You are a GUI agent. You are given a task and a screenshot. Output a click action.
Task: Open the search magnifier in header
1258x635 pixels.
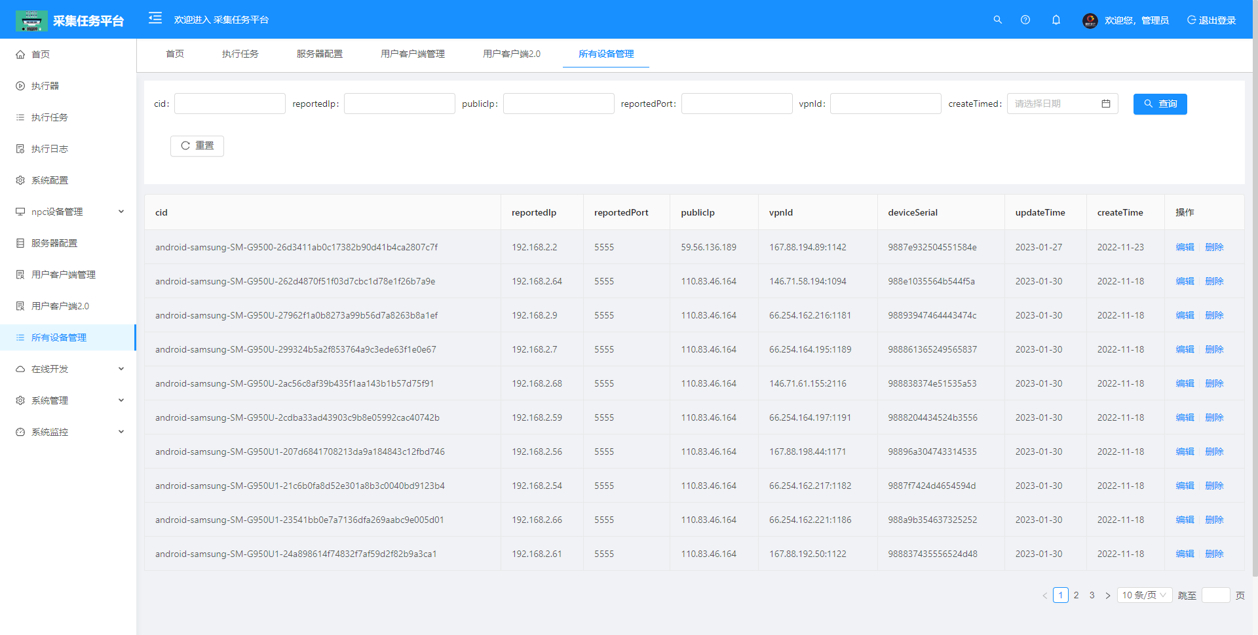(x=998, y=20)
